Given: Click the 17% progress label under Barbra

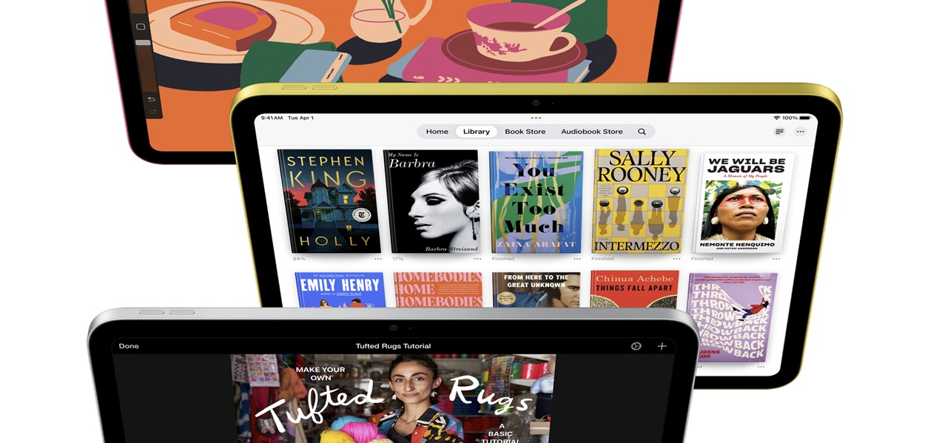Looking at the screenshot, I should pos(398,259).
